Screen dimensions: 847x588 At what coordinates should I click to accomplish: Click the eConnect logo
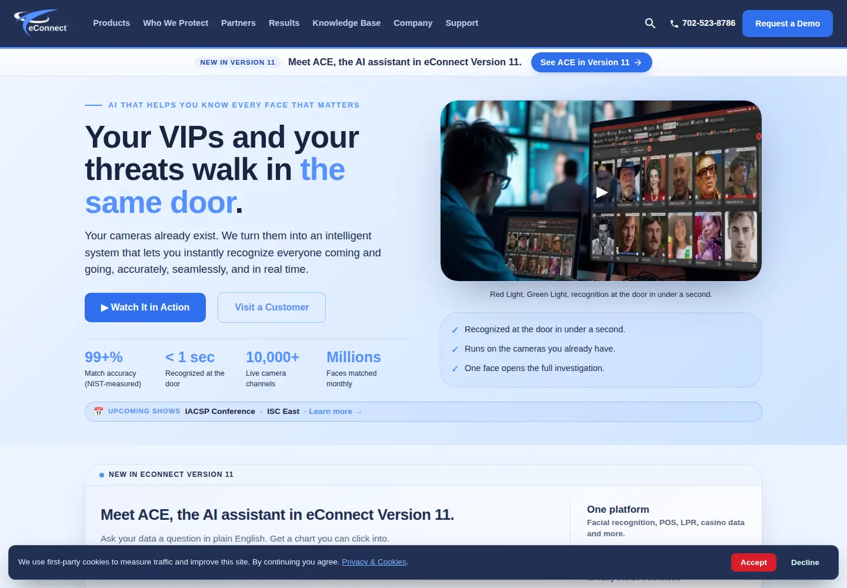coord(41,23)
